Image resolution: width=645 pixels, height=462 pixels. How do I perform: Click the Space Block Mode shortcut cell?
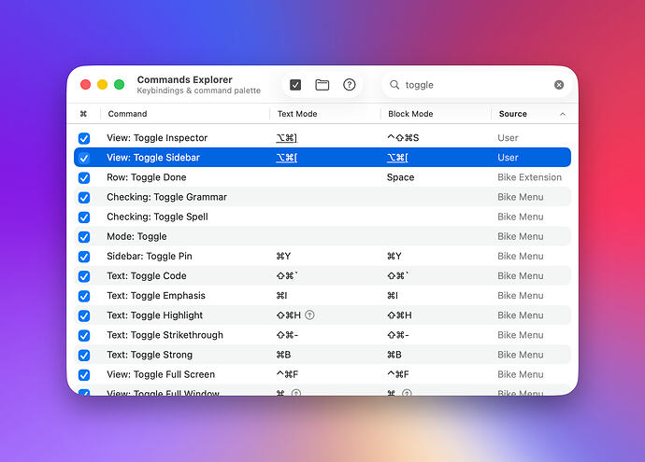400,177
